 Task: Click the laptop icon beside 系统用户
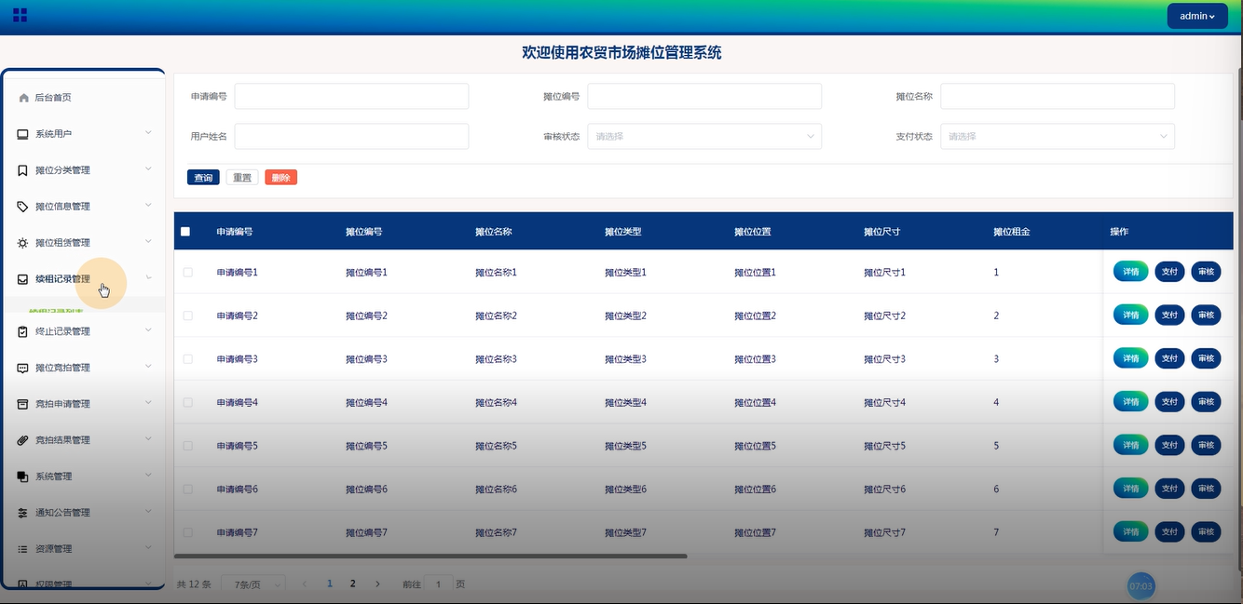(x=23, y=134)
